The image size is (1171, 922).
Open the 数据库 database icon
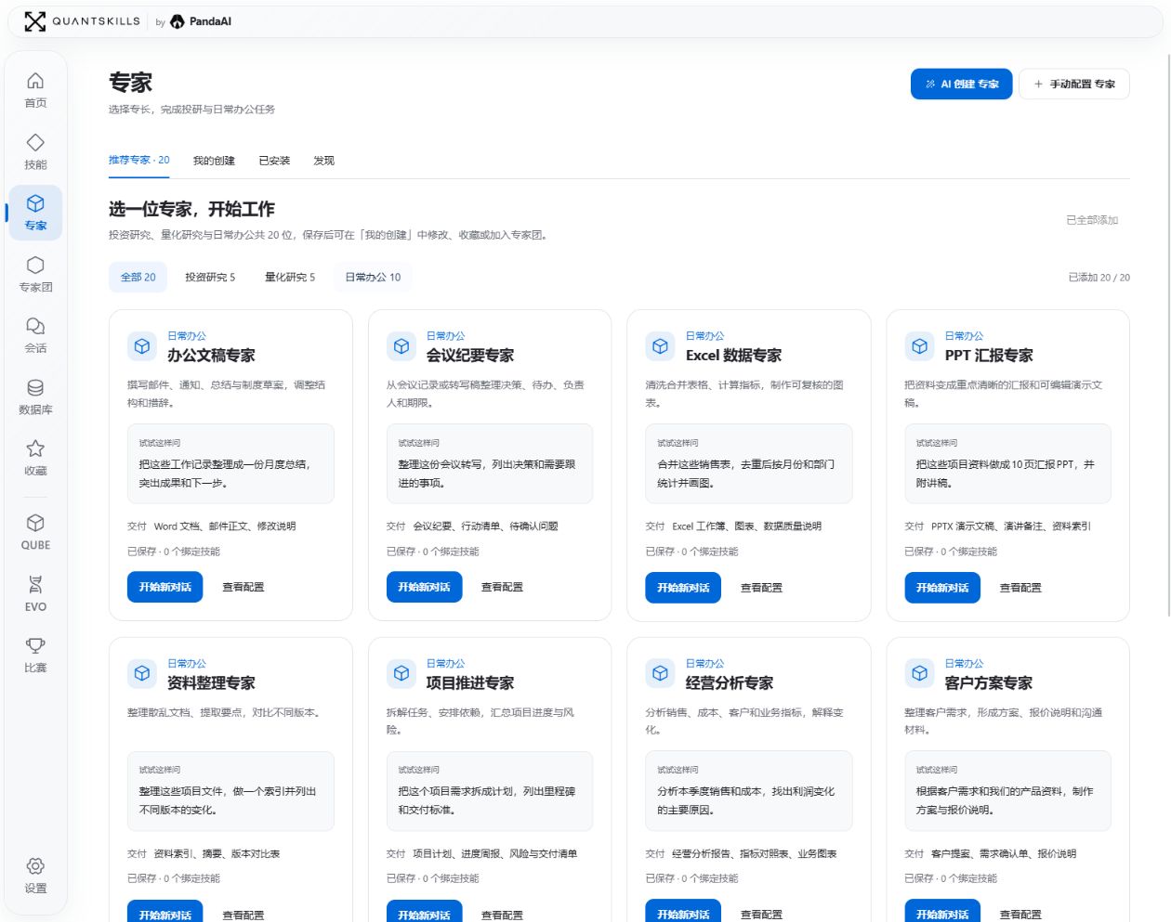pos(35,387)
